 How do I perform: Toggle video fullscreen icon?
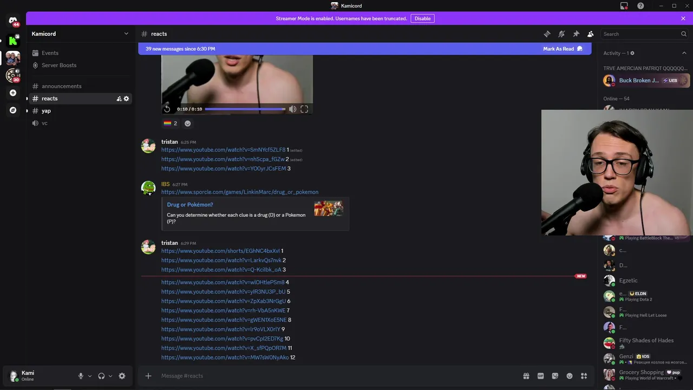[304, 109]
